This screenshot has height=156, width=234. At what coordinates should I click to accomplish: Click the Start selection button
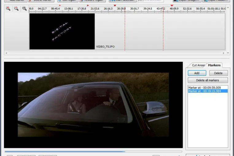(123, 1)
